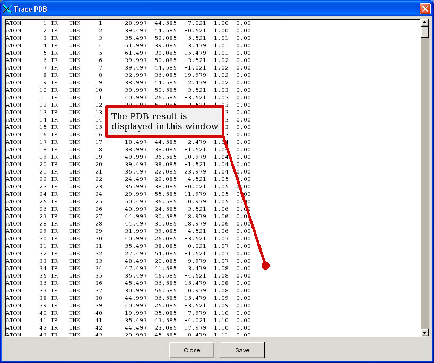Select the ATOM 42 row
This screenshot has height=363, width=434.
click(127, 328)
